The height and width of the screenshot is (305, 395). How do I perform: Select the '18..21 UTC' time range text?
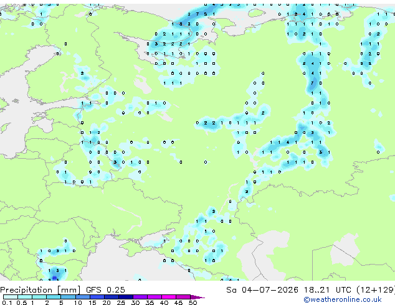point(328,290)
